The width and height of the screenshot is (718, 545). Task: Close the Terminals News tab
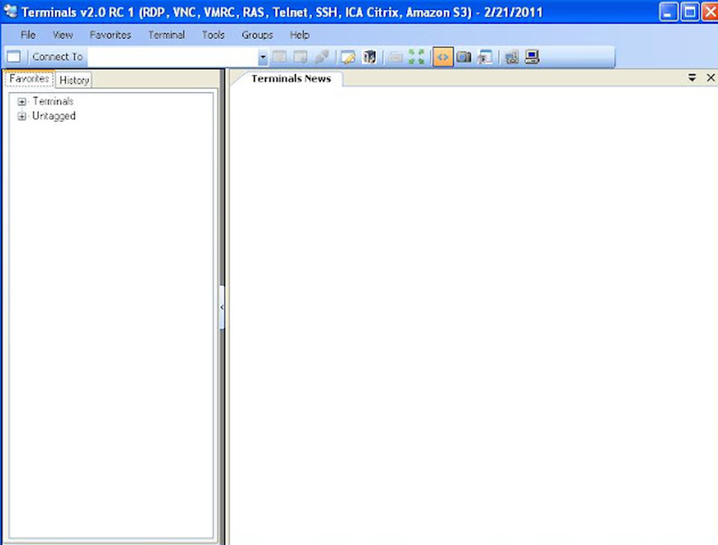(711, 78)
